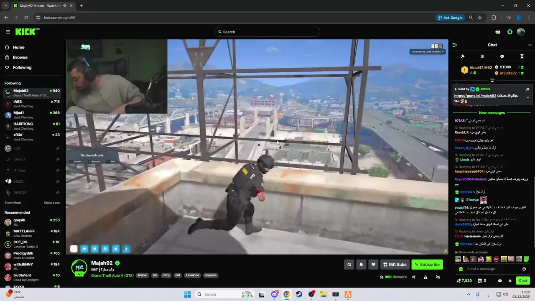
Task: Click the trash bin icon in chat toolbar
Action: point(482,56)
